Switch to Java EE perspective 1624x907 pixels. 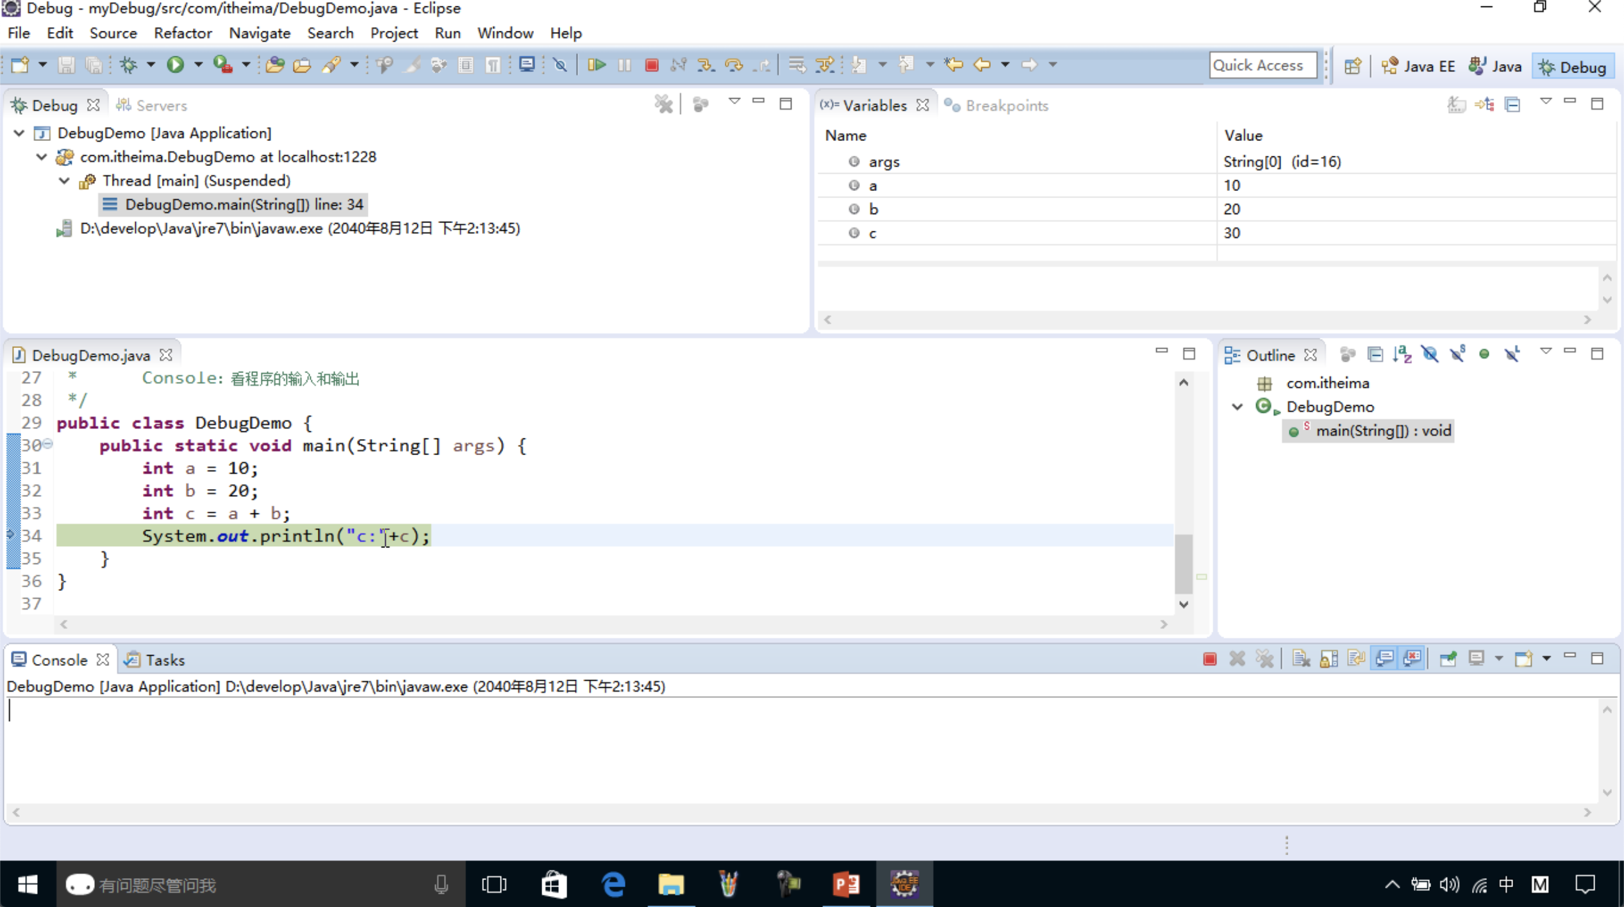[1419, 67]
